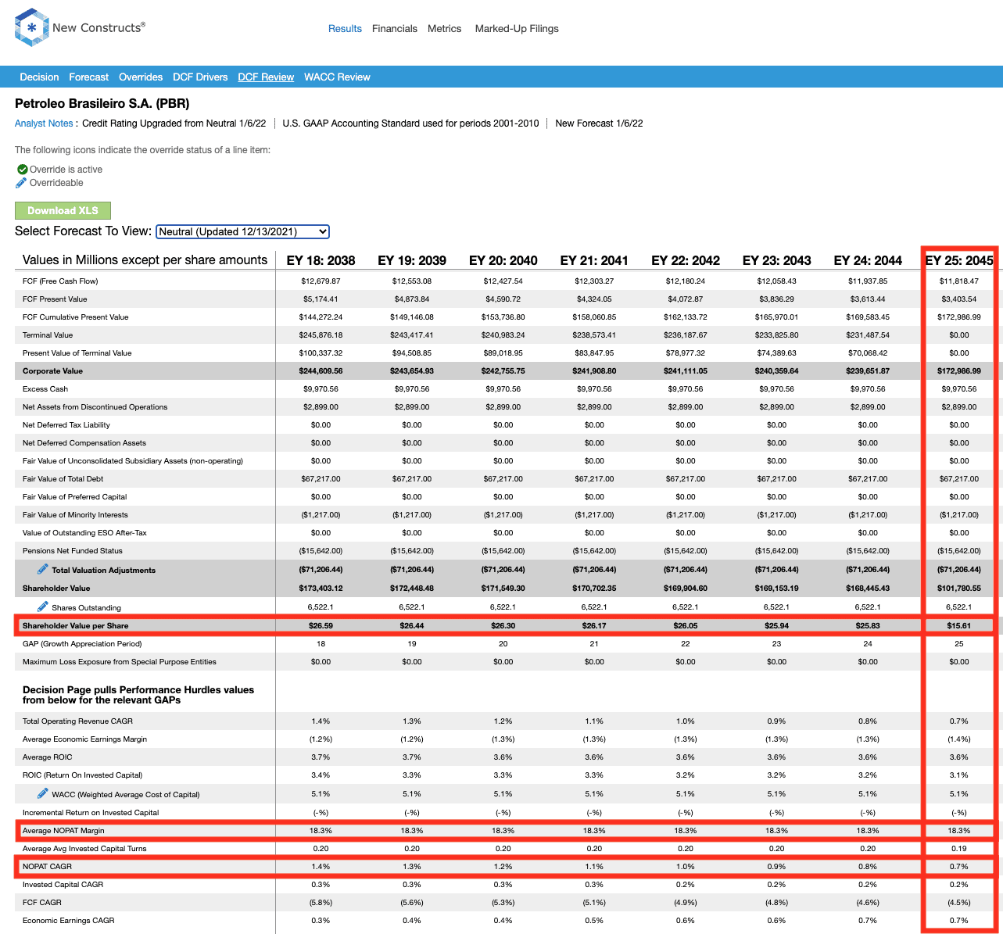1003x934 pixels.
Task: Switch to the DCF Drivers tab
Action: pos(200,77)
